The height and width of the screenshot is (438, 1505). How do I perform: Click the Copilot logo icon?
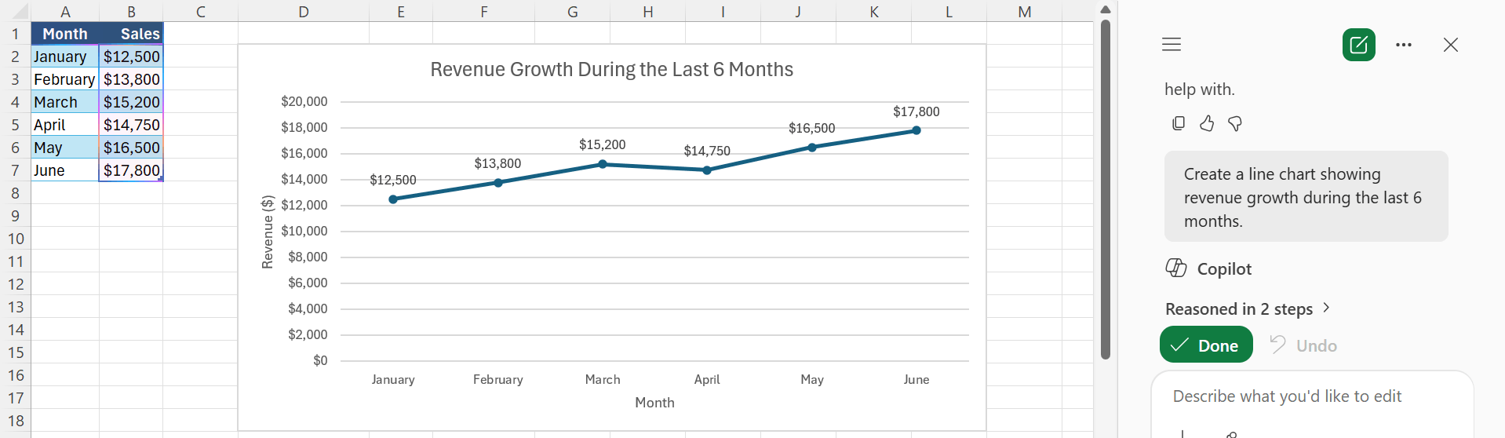[1176, 268]
